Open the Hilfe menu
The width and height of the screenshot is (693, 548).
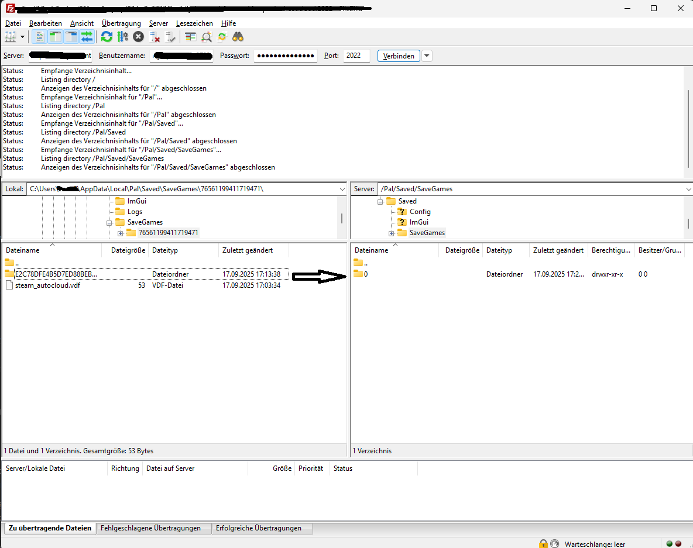point(228,23)
